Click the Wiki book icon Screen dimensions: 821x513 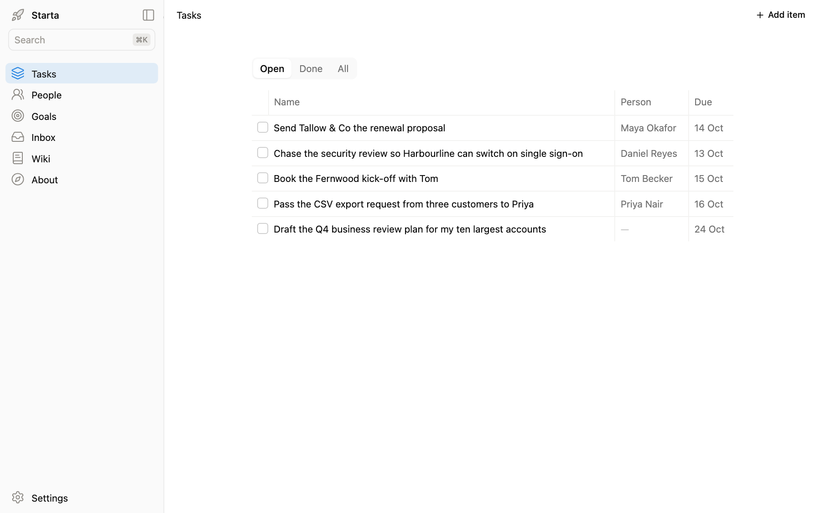coord(18,158)
